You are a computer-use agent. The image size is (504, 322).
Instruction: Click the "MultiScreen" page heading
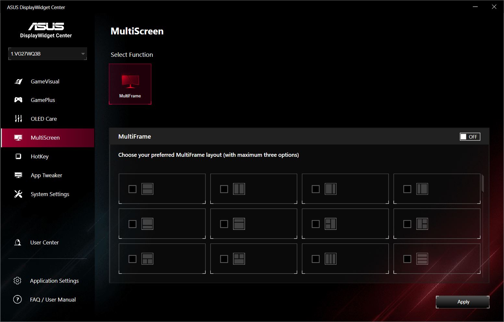(x=137, y=31)
